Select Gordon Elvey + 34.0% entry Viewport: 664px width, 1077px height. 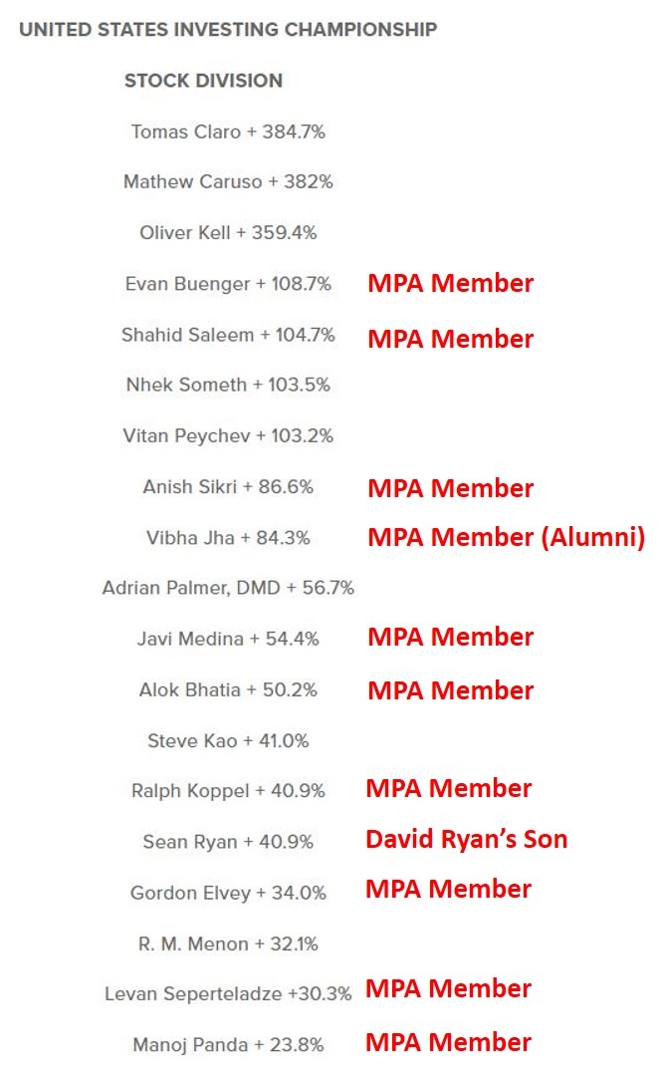[228, 893]
